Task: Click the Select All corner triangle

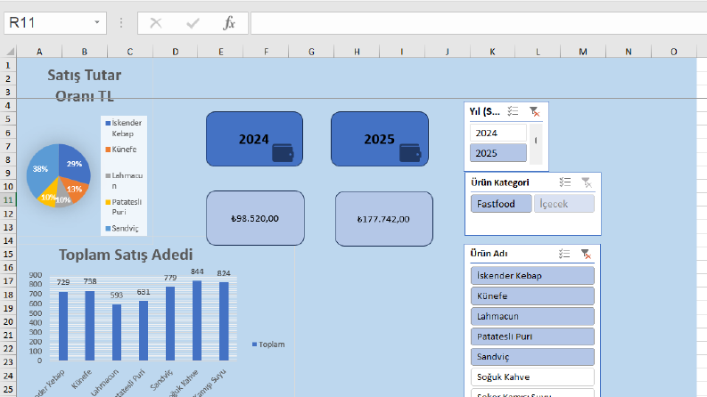Action: [x=10, y=52]
